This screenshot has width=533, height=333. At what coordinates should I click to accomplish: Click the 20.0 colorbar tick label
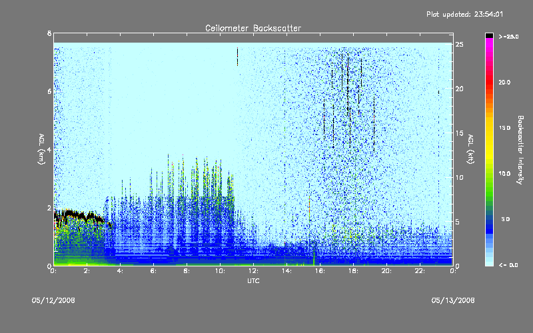pos(504,82)
